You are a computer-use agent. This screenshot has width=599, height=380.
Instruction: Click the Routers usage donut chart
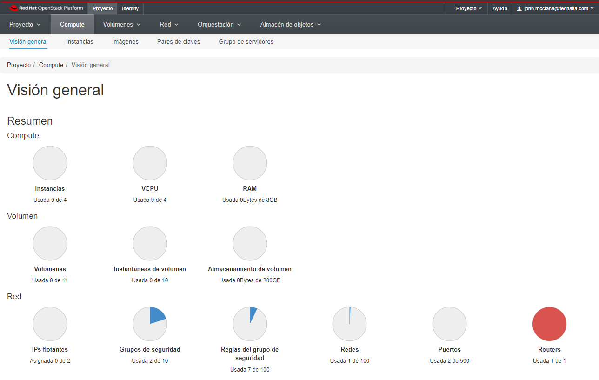[x=549, y=324]
